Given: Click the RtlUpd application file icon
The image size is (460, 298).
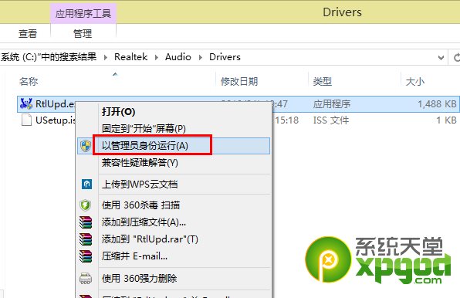Looking at the screenshot, I should 26,103.
